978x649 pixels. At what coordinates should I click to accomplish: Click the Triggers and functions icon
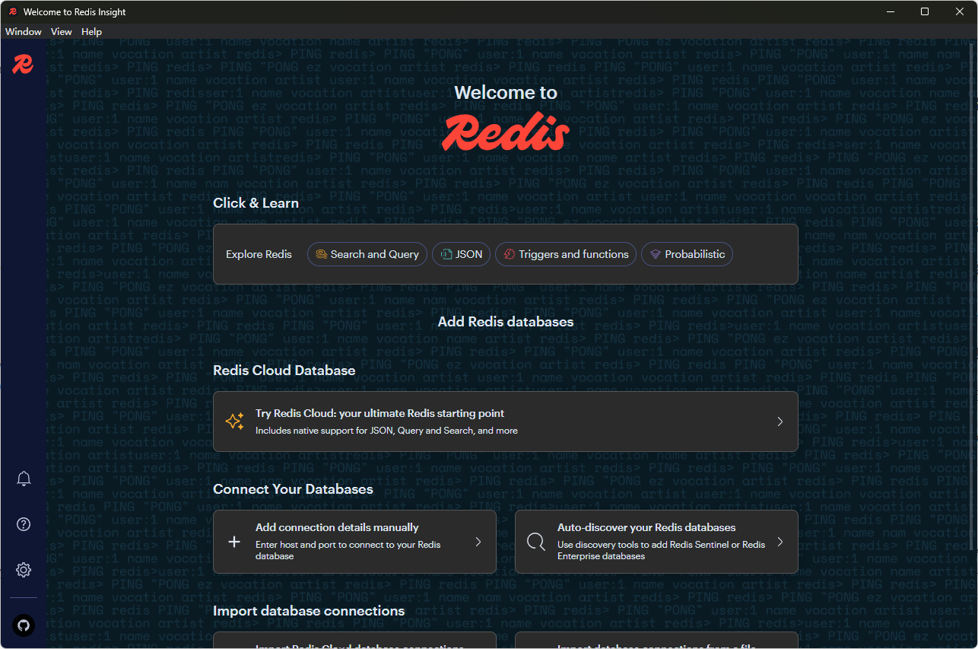pos(510,254)
